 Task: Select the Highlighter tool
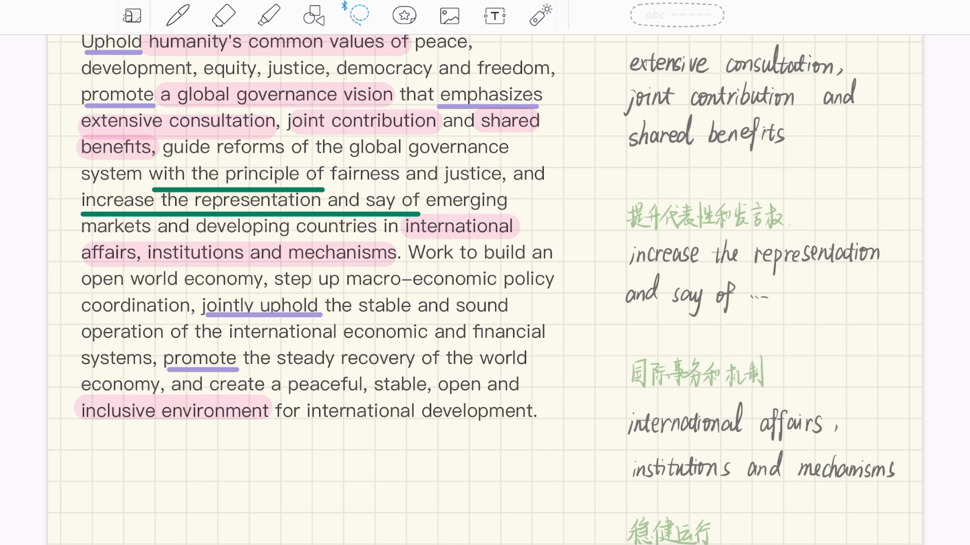[x=269, y=15]
